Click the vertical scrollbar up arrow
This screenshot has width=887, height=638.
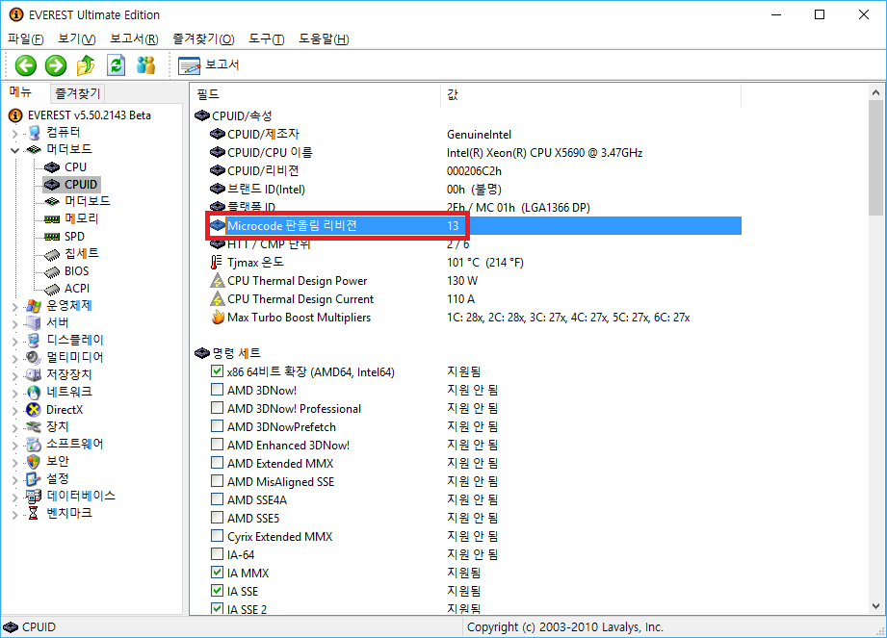coord(875,92)
